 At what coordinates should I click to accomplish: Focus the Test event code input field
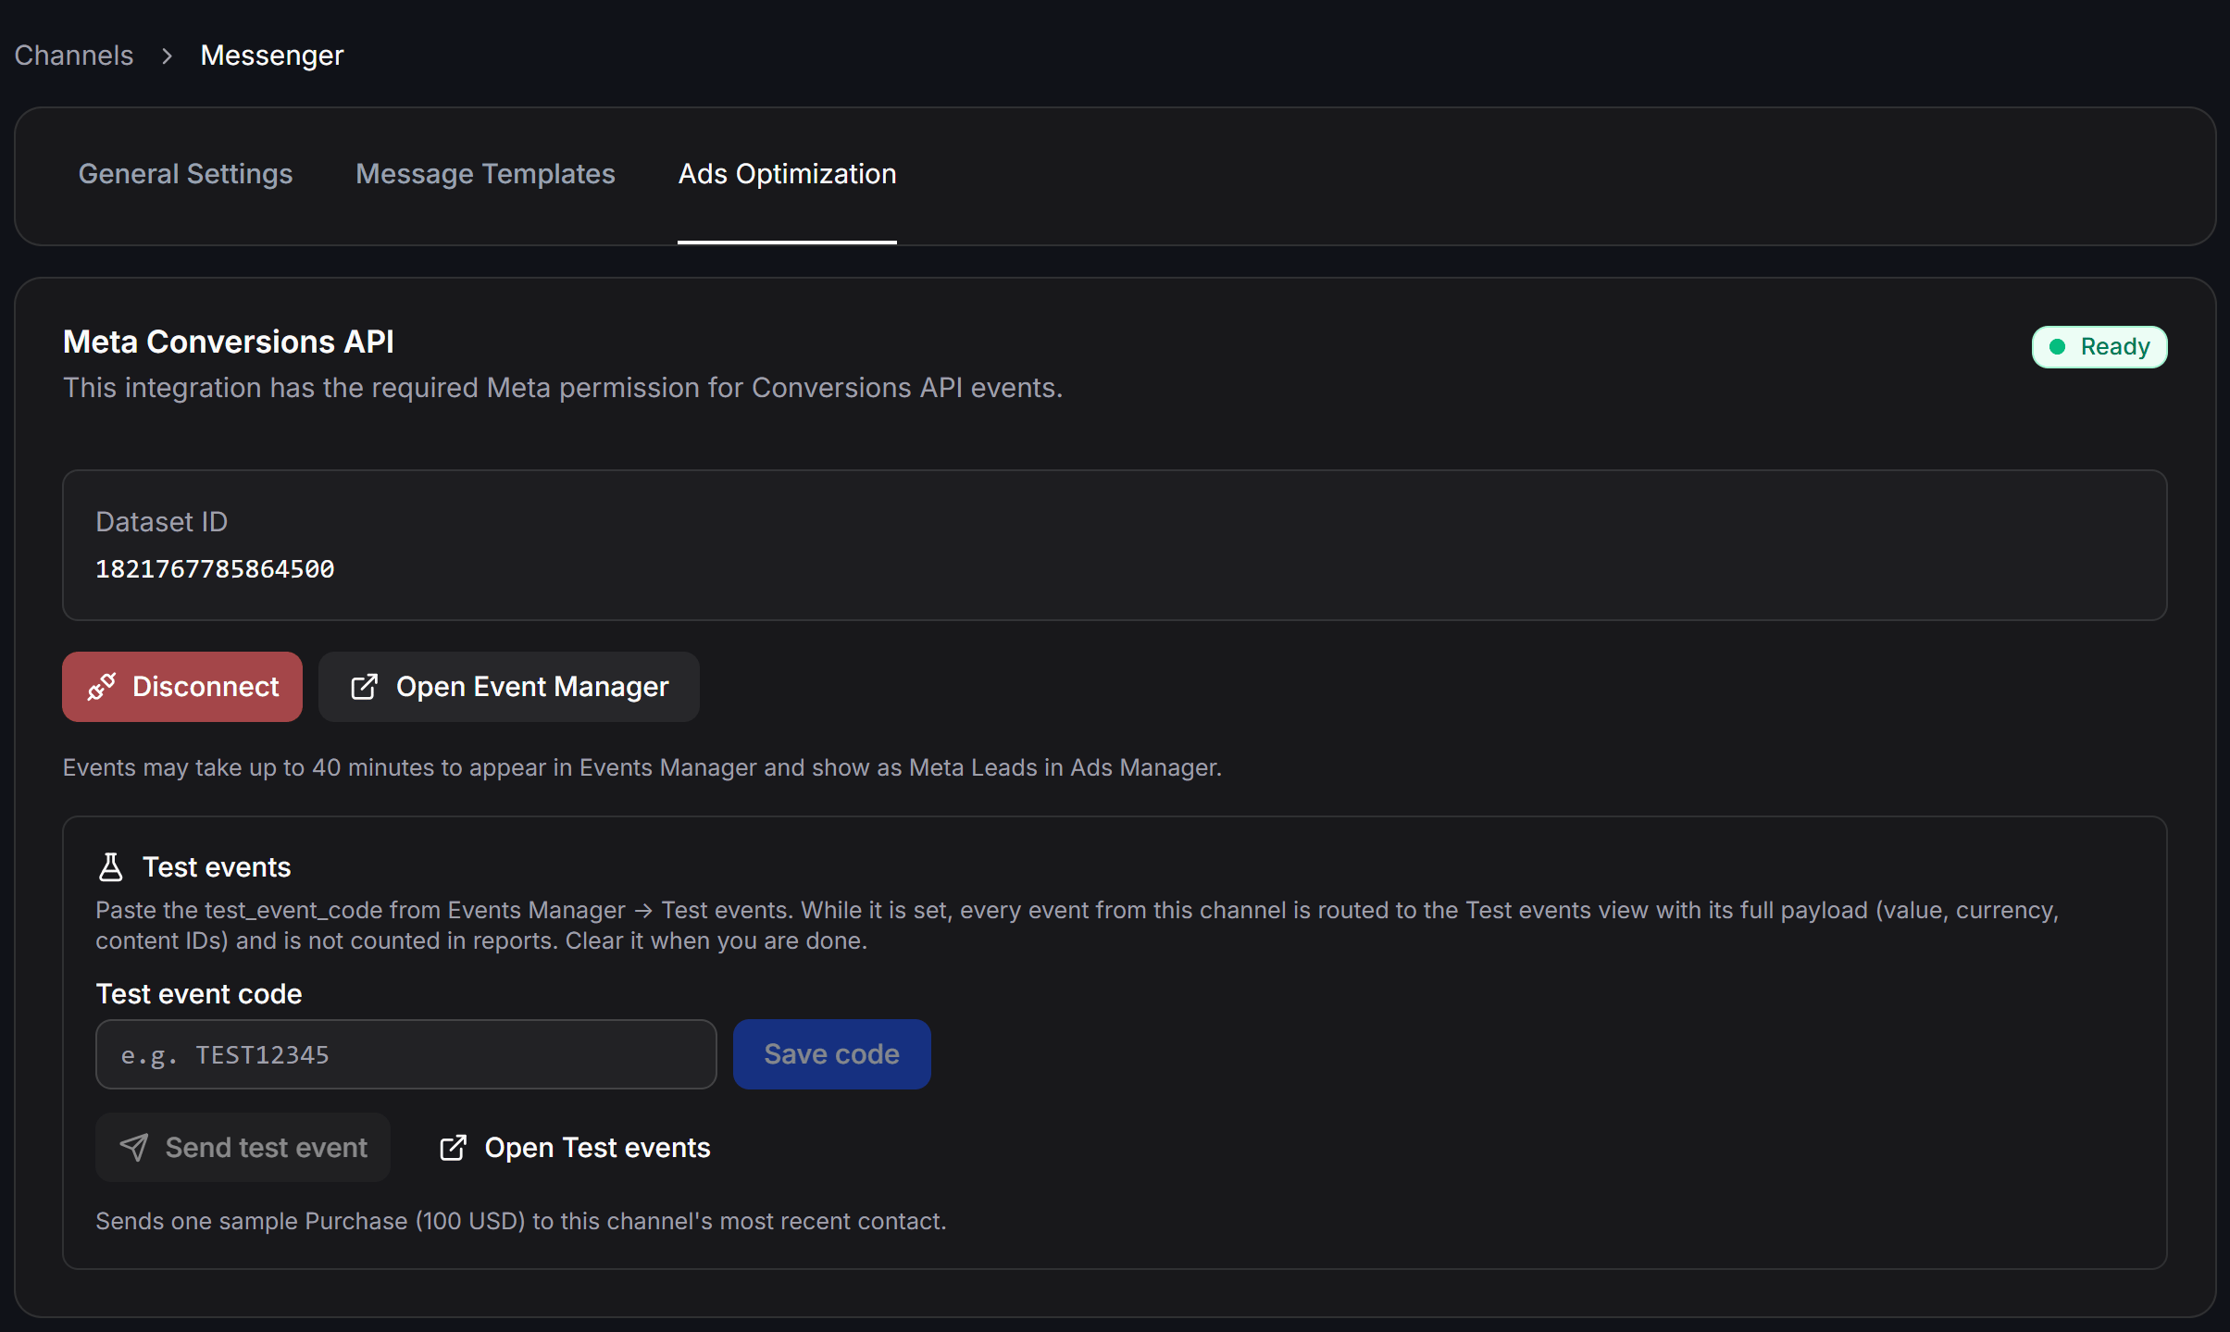click(x=406, y=1054)
